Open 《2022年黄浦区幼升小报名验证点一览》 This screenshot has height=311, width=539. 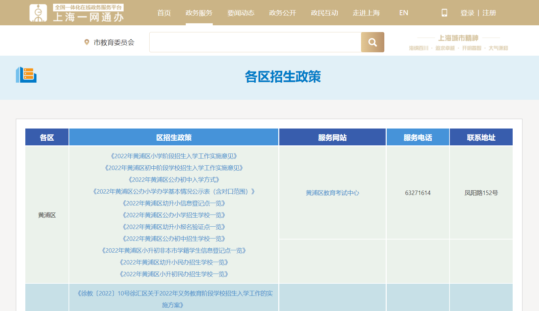[x=174, y=227]
